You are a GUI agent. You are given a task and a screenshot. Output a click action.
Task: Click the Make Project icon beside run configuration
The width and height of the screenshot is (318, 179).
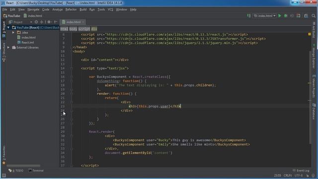click(x=249, y=15)
